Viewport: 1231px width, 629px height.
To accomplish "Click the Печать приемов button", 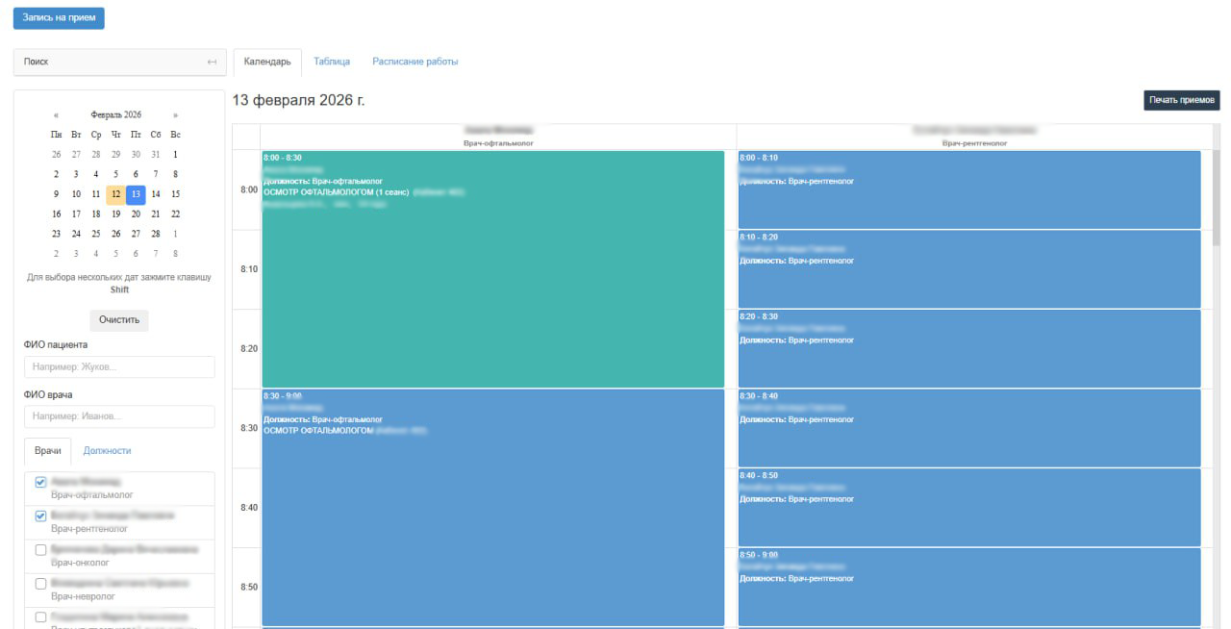I will 1181,101.
